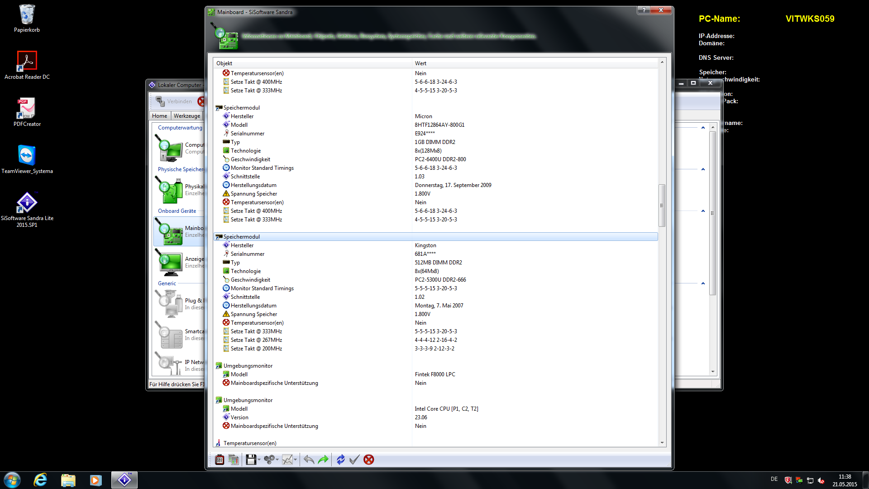Screen dimensions: 869x489
Task: Open the dropdown arrow beside chart icon
Action: [296, 460]
